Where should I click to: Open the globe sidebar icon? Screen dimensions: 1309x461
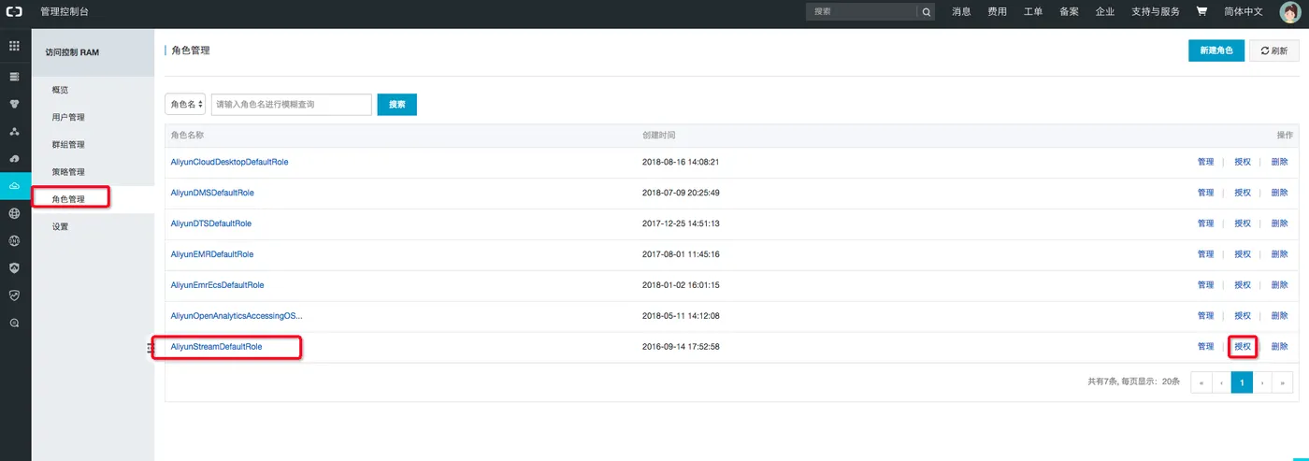[14, 213]
